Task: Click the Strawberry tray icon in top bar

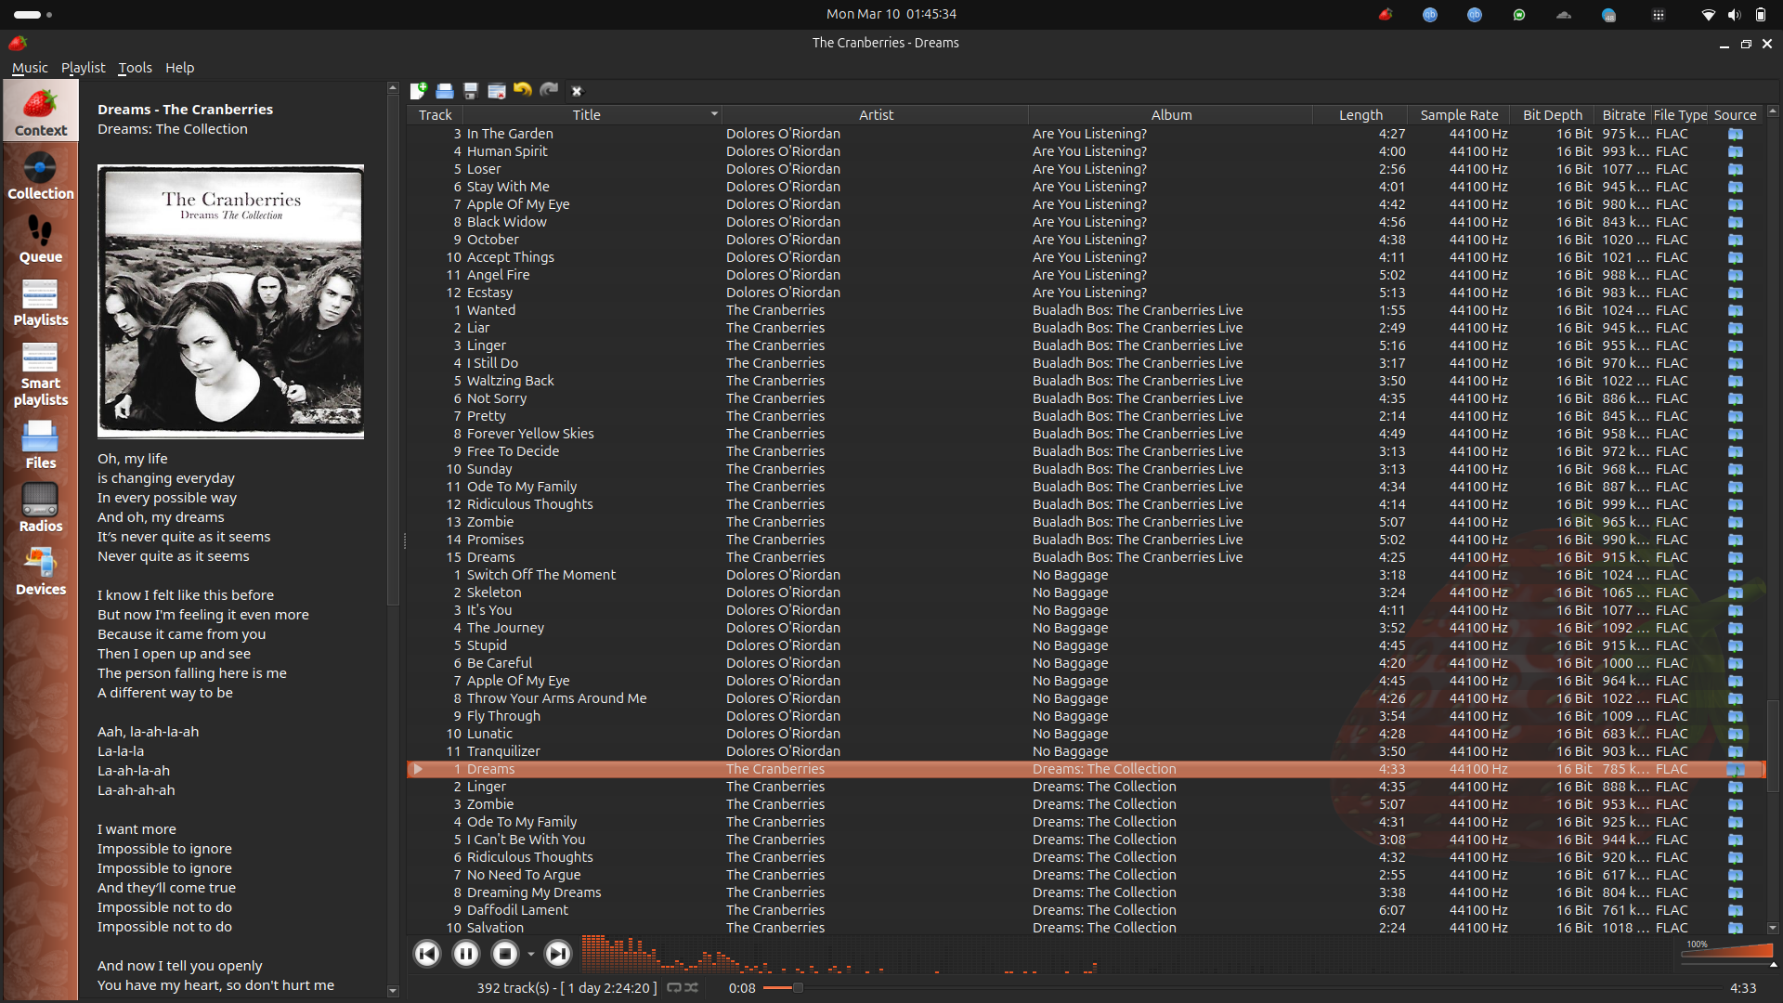Action: click(1386, 14)
